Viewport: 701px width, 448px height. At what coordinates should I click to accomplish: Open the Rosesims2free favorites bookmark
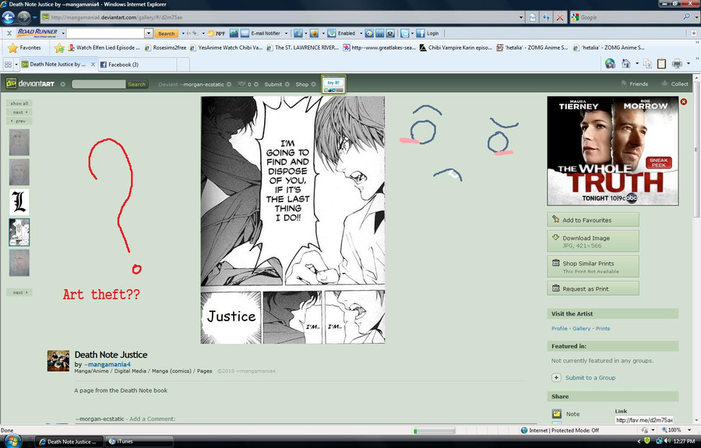tap(165, 47)
